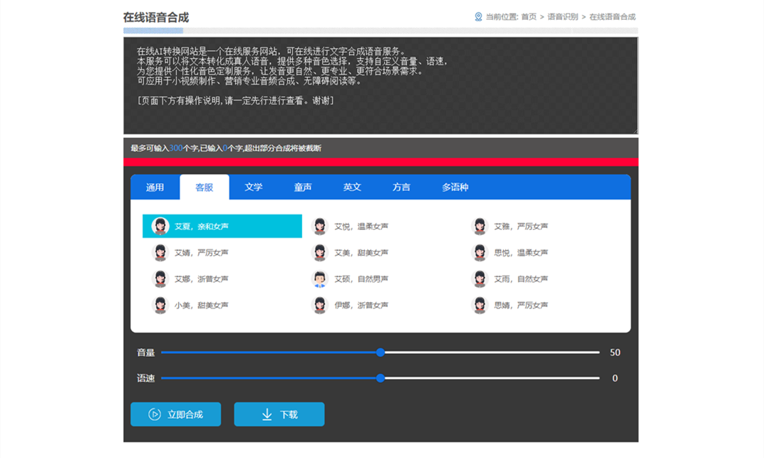764x458 pixels.
Task: Click the download arrow icon
Action: click(x=267, y=415)
